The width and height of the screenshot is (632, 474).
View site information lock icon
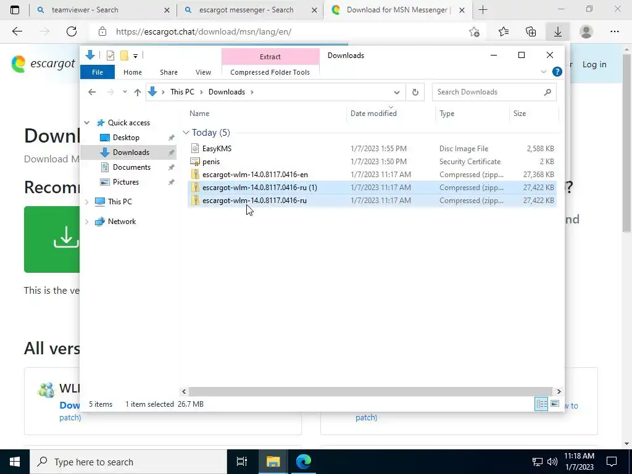tap(102, 31)
